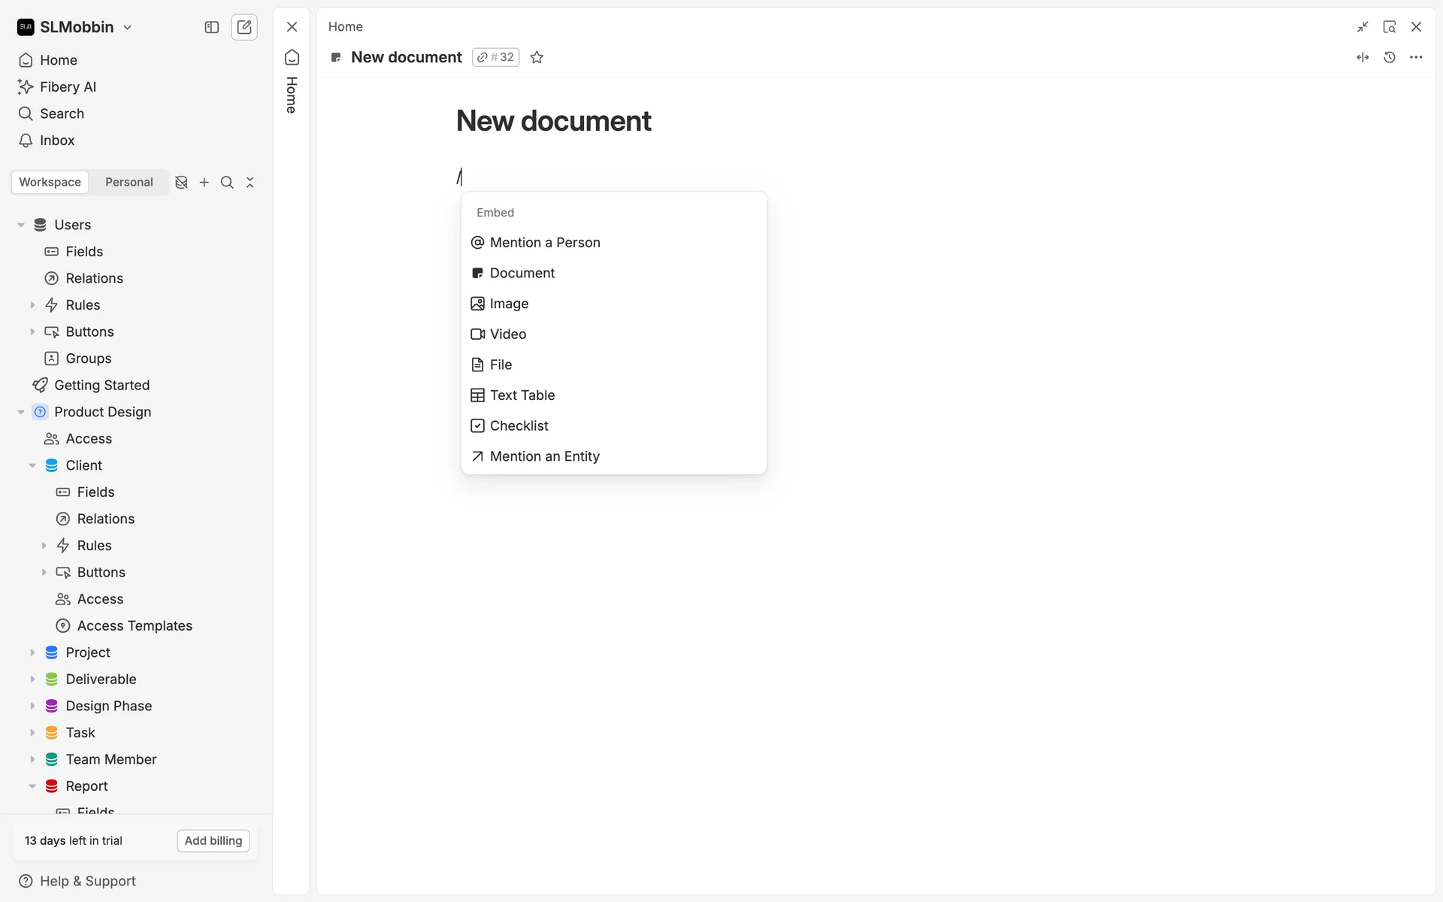
Task: Copy the #32 document link badge
Action: (x=496, y=57)
